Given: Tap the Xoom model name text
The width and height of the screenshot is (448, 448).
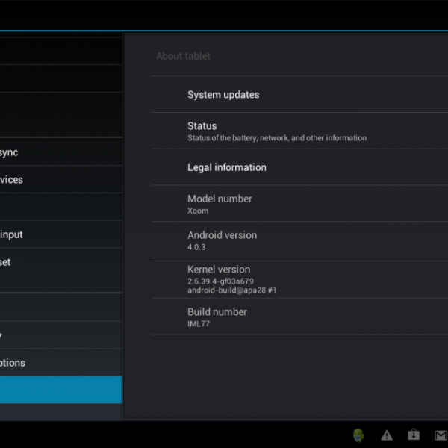Looking at the screenshot, I should pos(198,211).
